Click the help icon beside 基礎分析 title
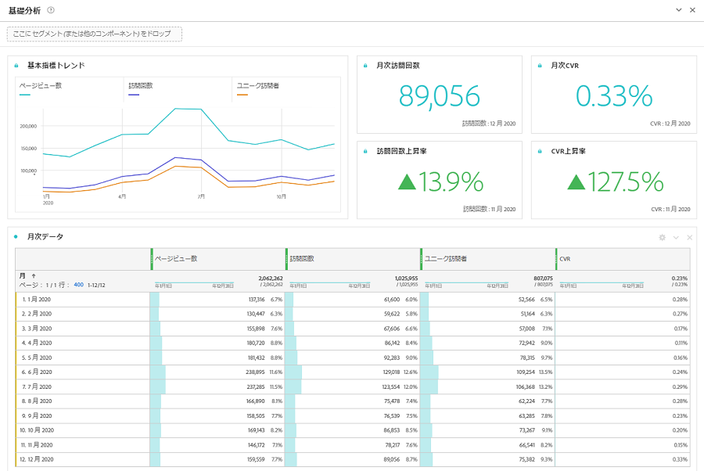704x471 pixels. (x=51, y=10)
